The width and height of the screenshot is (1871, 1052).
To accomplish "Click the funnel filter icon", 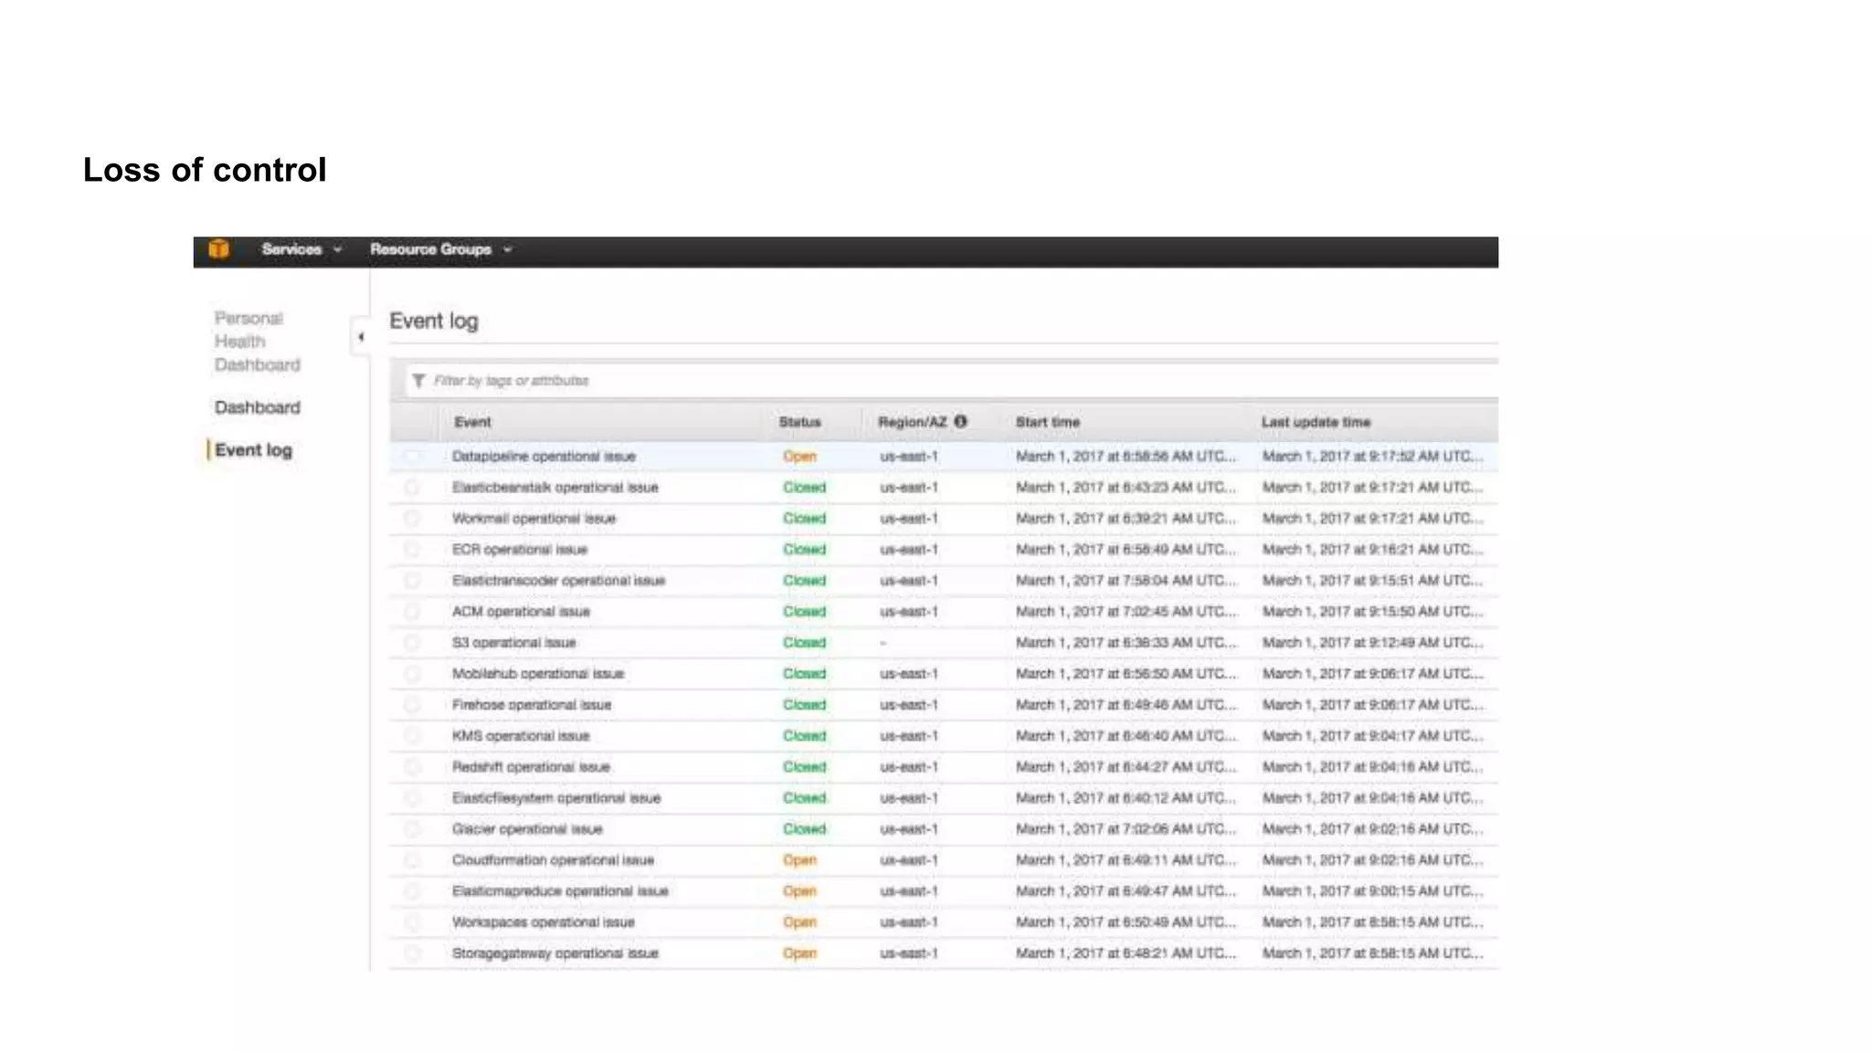I will 418,381.
